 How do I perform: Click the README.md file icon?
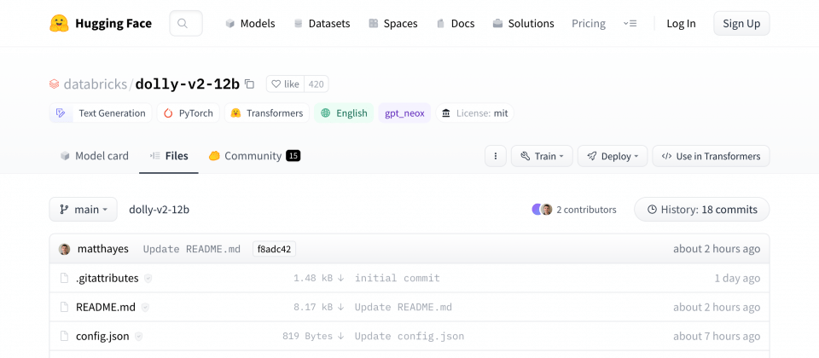64,308
